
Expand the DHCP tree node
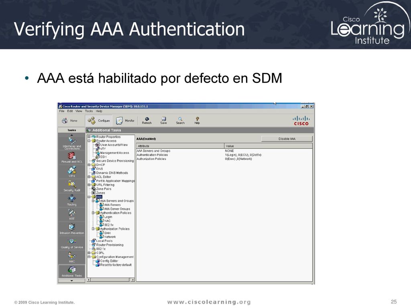89,165
